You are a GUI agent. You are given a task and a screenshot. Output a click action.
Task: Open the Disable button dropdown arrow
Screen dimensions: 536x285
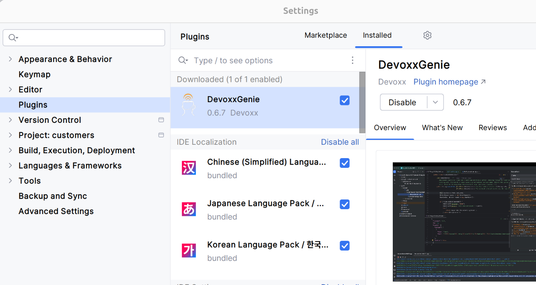(x=435, y=103)
